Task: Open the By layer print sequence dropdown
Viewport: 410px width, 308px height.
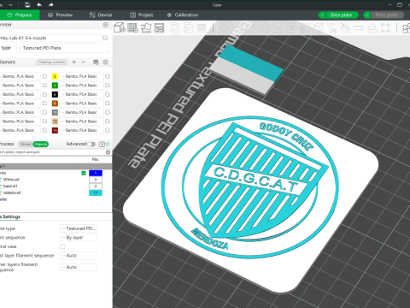Action: coord(79,237)
